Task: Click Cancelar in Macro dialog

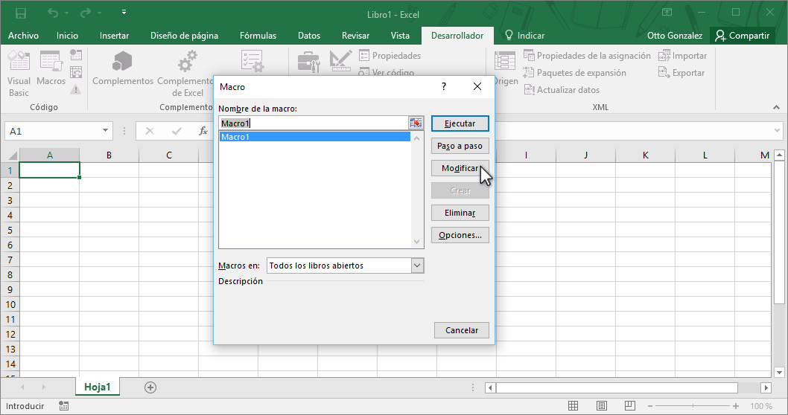Action: pos(461,330)
